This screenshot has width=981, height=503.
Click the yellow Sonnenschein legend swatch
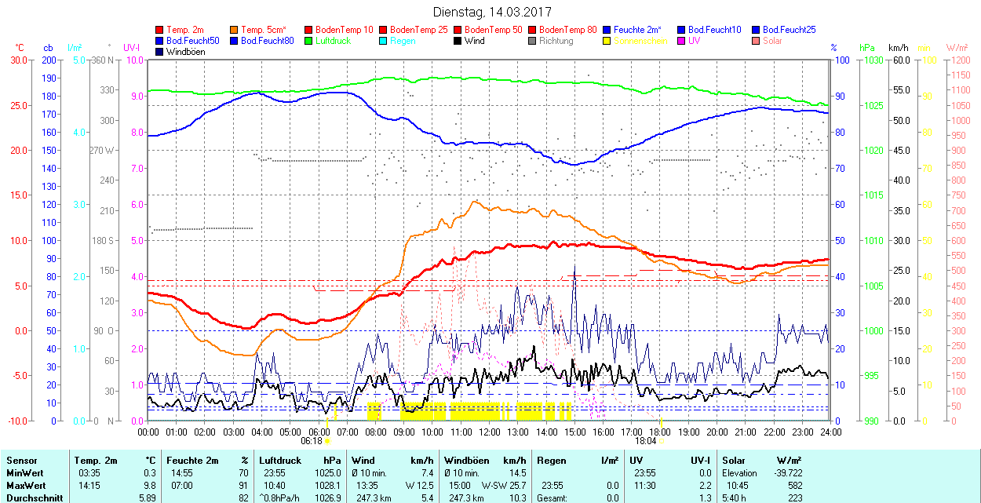pos(607,40)
